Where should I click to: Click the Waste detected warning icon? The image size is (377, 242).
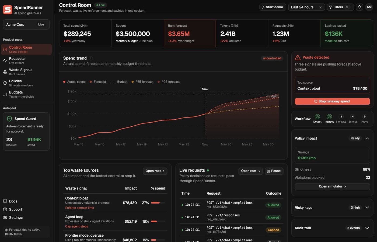coord(298,58)
